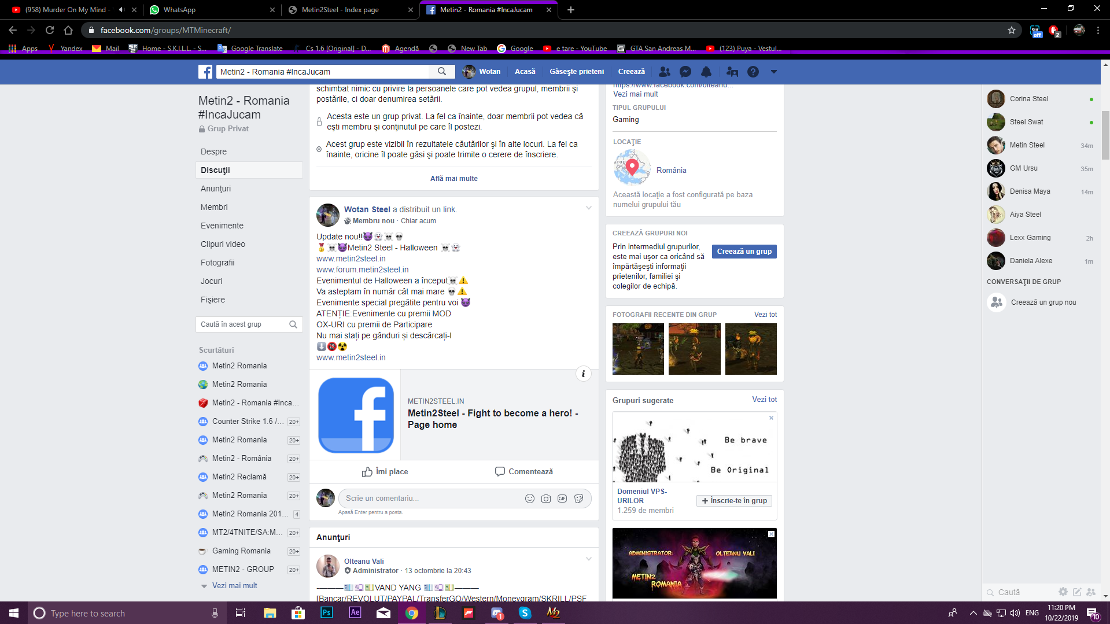Click Află mai multe link
This screenshot has width=1110, height=624.
(453, 179)
